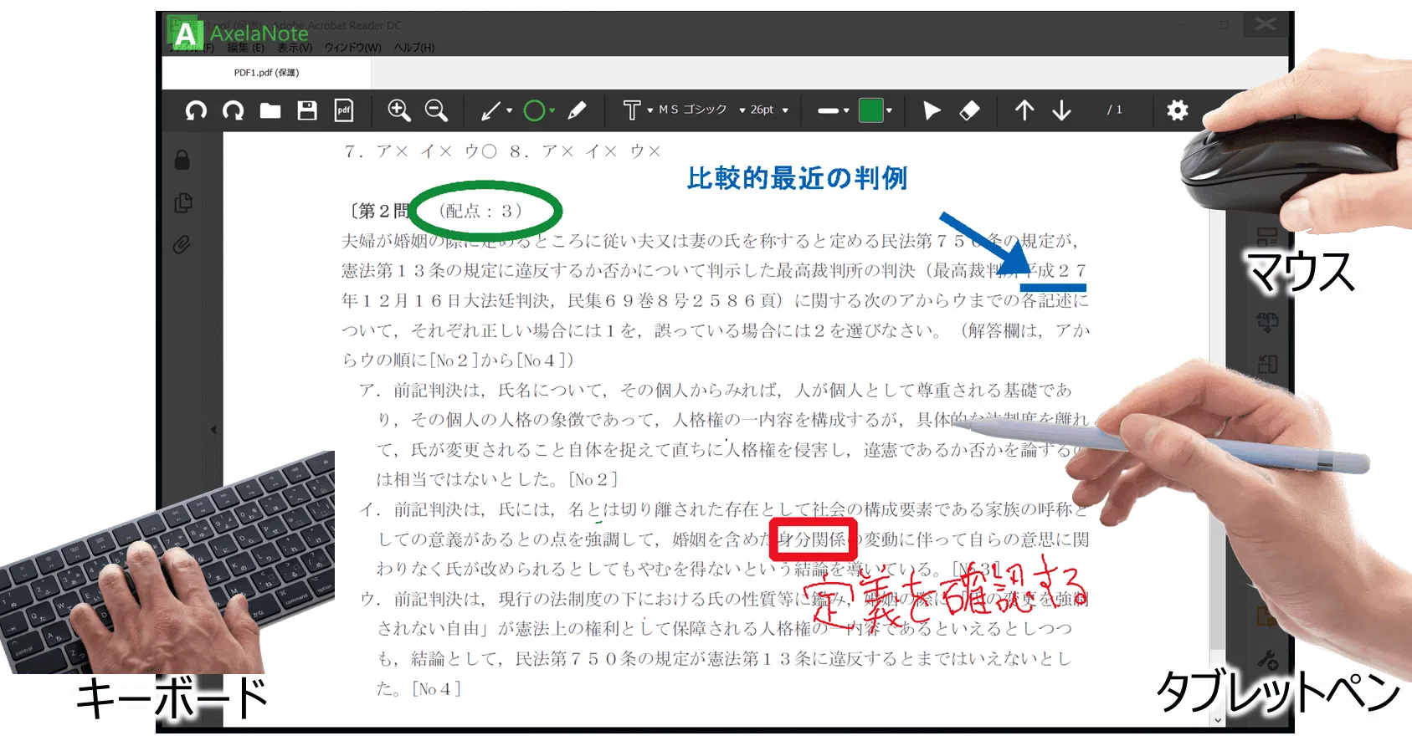Click the wrench tools icon in right pane
The height and width of the screenshot is (741, 1412).
pyautogui.click(x=1267, y=660)
